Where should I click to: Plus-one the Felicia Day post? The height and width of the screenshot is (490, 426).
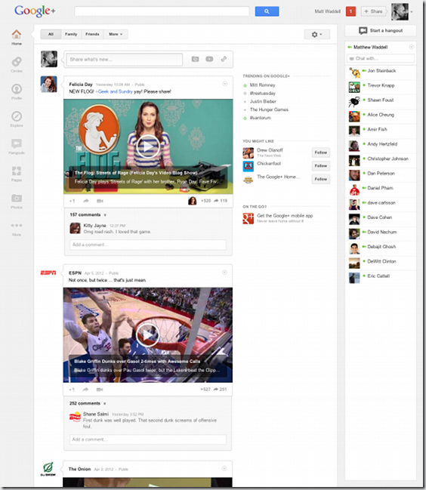coord(73,201)
